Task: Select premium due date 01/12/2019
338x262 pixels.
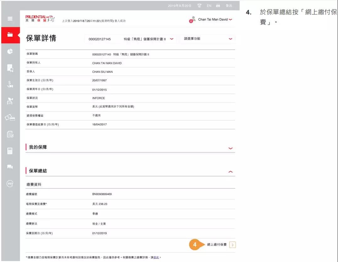Action: click(x=99, y=233)
